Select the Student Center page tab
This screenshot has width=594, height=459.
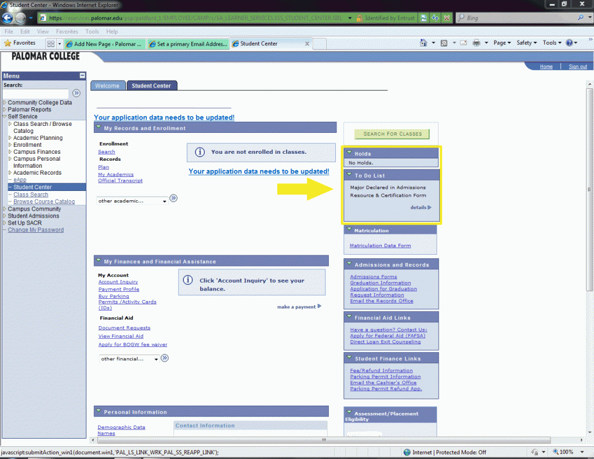(151, 86)
